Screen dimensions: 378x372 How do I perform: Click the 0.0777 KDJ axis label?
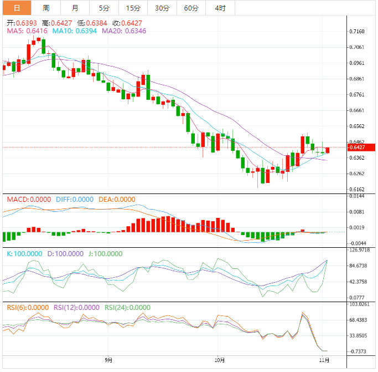357,298
